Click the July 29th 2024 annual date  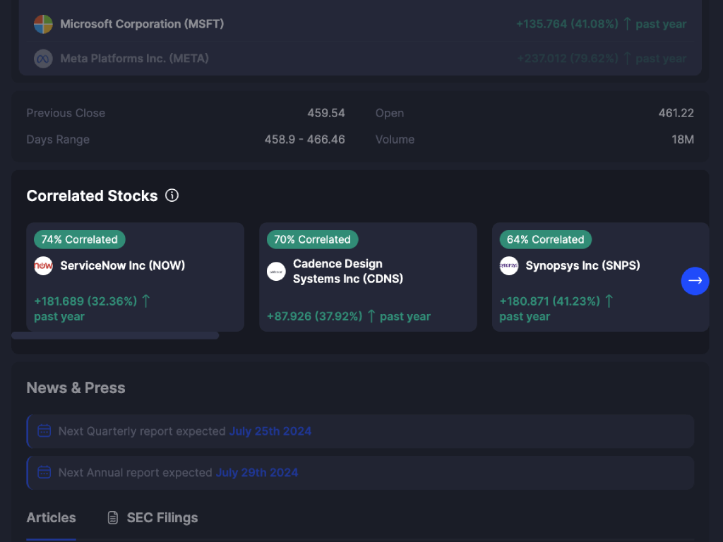click(x=257, y=472)
